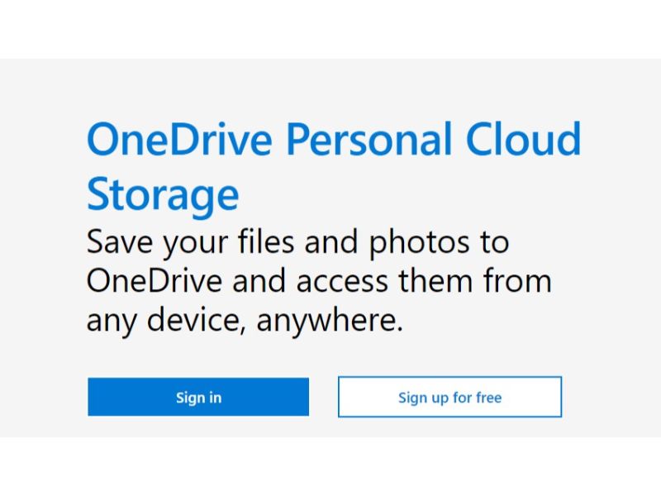661x496 pixels.
Task: Click the word Personal in the heading
Action: pos(369,139)
